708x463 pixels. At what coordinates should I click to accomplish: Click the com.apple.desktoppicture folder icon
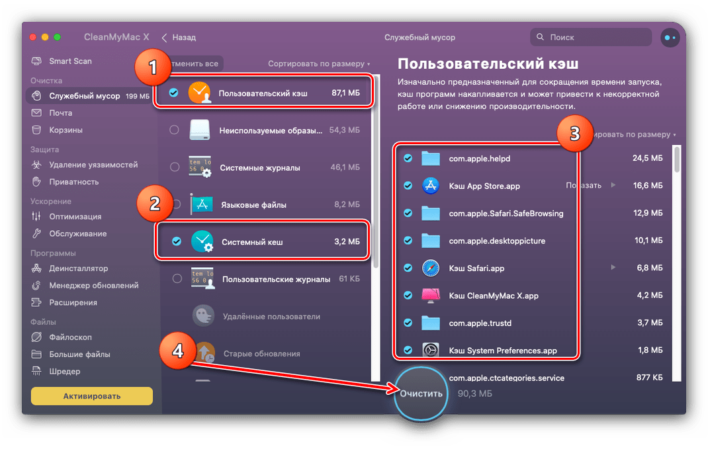click(431, 241)
